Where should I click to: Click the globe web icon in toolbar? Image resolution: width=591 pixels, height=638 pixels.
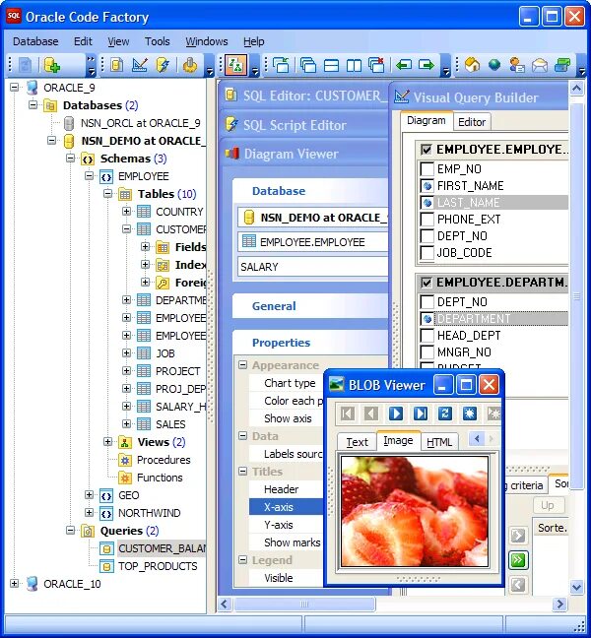(494, 65)
